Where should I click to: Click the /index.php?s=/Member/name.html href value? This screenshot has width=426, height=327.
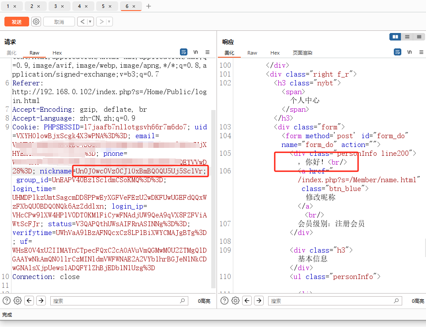coord(357,180)
